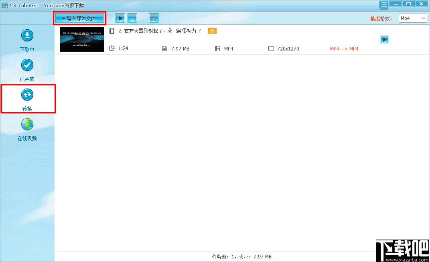Click the resolution 720x1270
Viewport: 430px width, 262px height.
(288, 49)
